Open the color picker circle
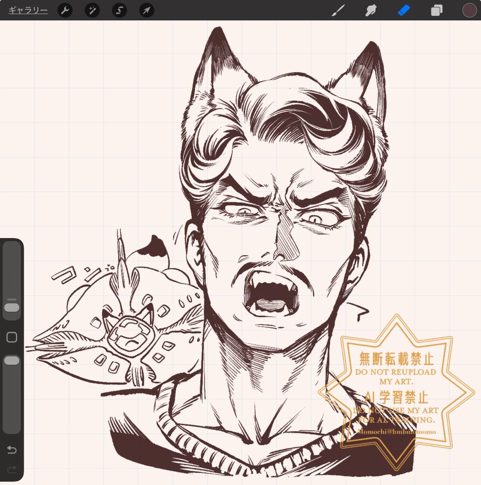Image resolution: width=481 pixels, height=485 pixels. pyautogui.click(x=469, y=10)
